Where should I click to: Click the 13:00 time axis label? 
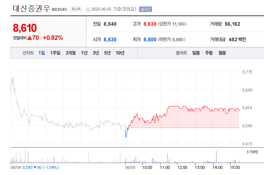(x=200, y=167)
